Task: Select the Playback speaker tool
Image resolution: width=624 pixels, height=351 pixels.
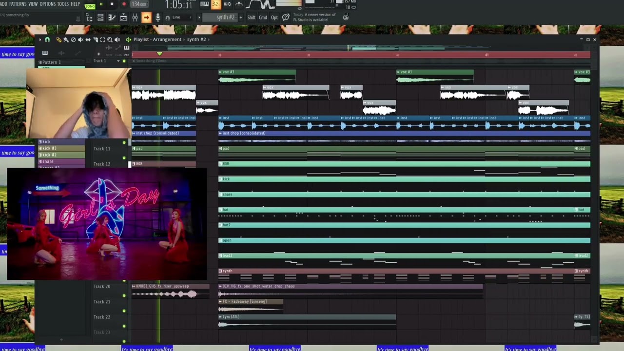Action: click(x=117, y=39)
